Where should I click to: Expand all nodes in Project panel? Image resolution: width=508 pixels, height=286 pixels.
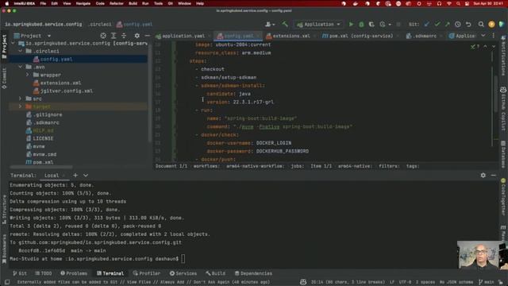point(114,36)
